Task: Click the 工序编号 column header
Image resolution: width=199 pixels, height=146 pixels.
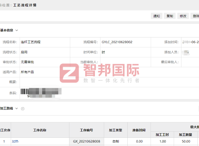Action: point(86,130)
